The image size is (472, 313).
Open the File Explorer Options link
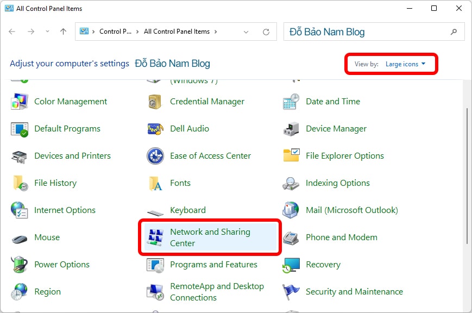pyautogui.click(x=345, y=156)
